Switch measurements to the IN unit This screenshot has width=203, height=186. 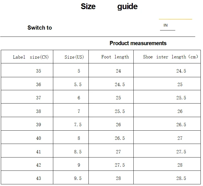tap(166, 25)
